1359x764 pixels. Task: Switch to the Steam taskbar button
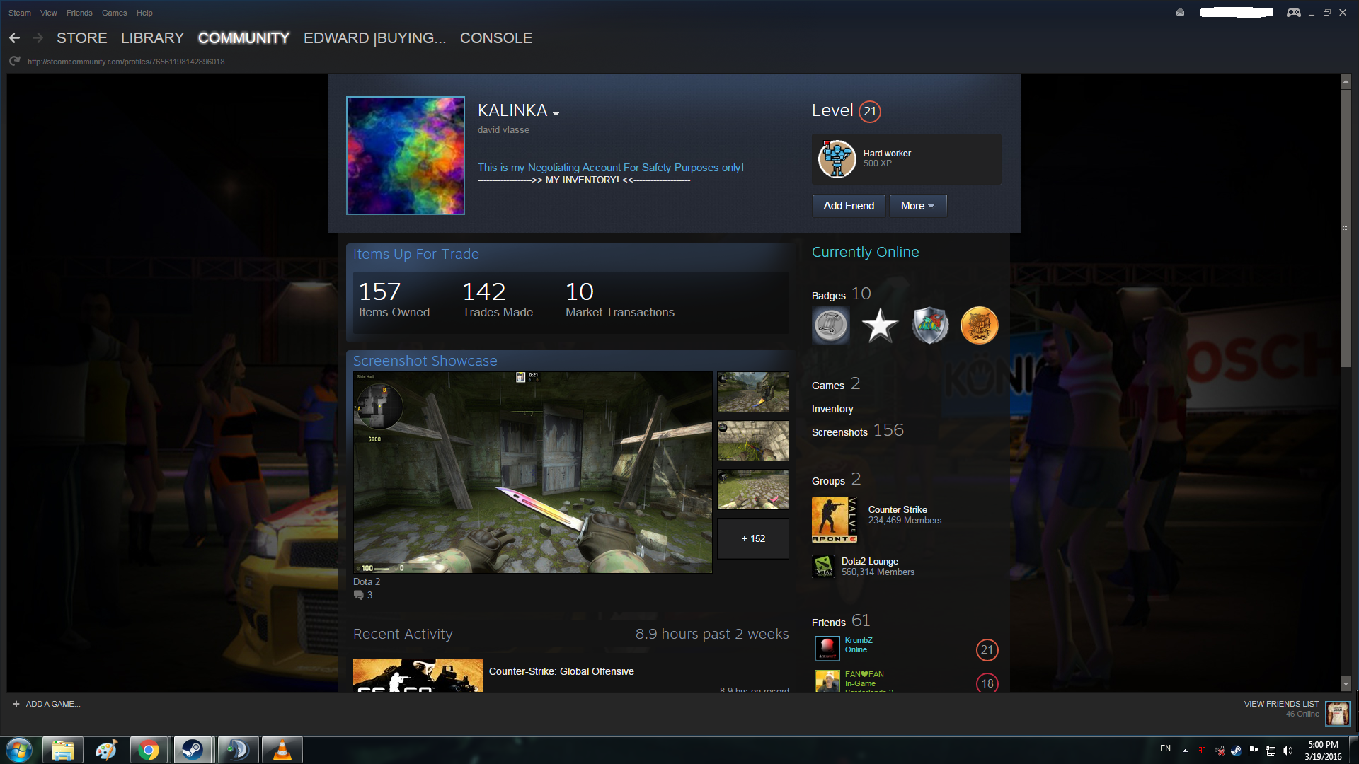(193, 750)
